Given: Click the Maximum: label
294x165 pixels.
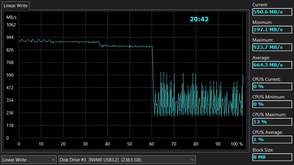Looking at the screenshot, I should click(x=263, y=40).
